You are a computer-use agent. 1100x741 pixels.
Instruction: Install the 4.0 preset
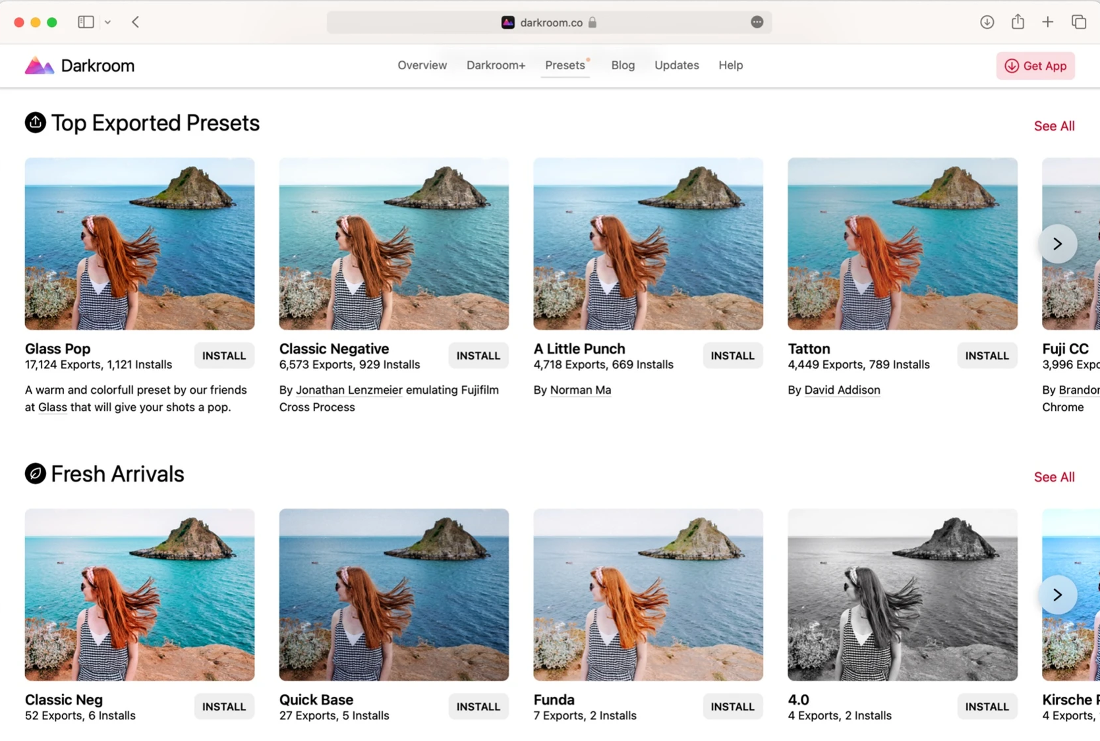(x=987, y=707)
